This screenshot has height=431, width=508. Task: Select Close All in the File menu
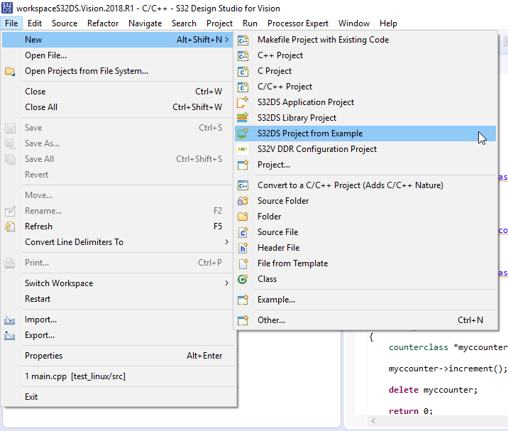coord(118,107)
